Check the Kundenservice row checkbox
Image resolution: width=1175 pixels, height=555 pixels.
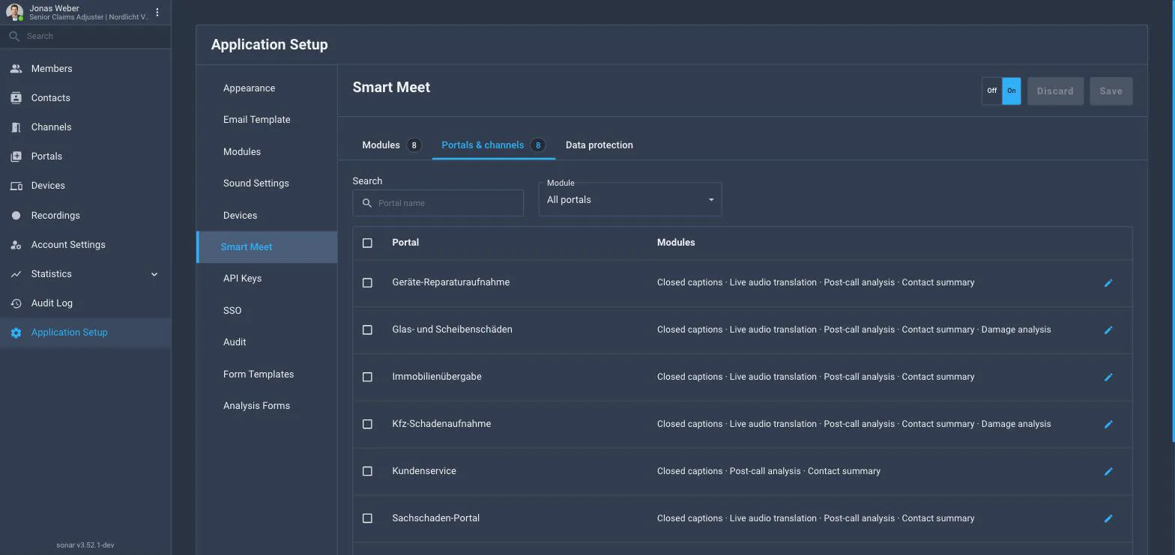pos(367,472)
